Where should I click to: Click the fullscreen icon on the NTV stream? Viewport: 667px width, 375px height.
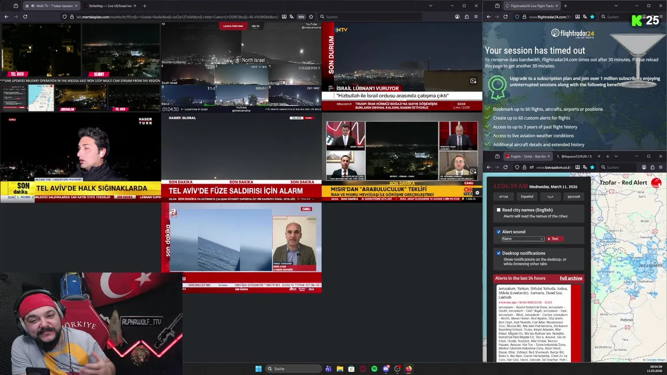pos(473,81)
